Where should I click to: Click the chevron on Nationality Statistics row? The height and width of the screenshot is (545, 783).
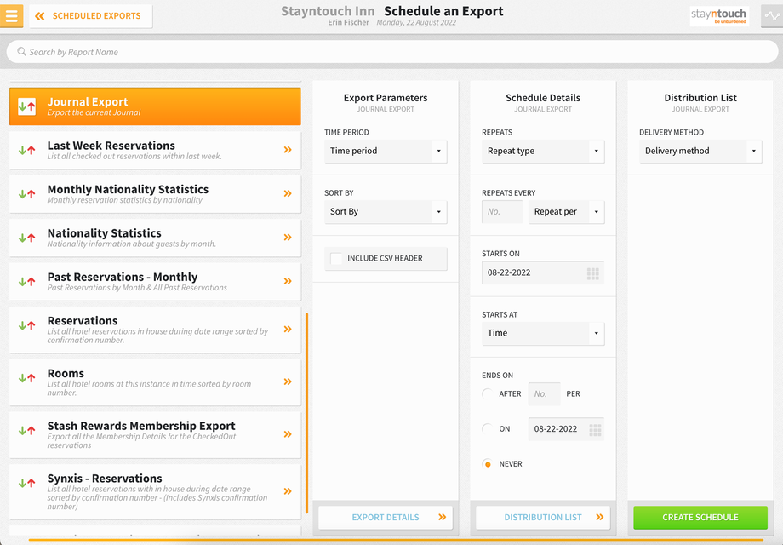pos(288,238)
